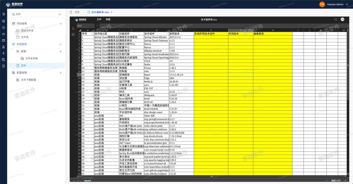Open the user group icon in the left rail

click(x=3, y=34)
